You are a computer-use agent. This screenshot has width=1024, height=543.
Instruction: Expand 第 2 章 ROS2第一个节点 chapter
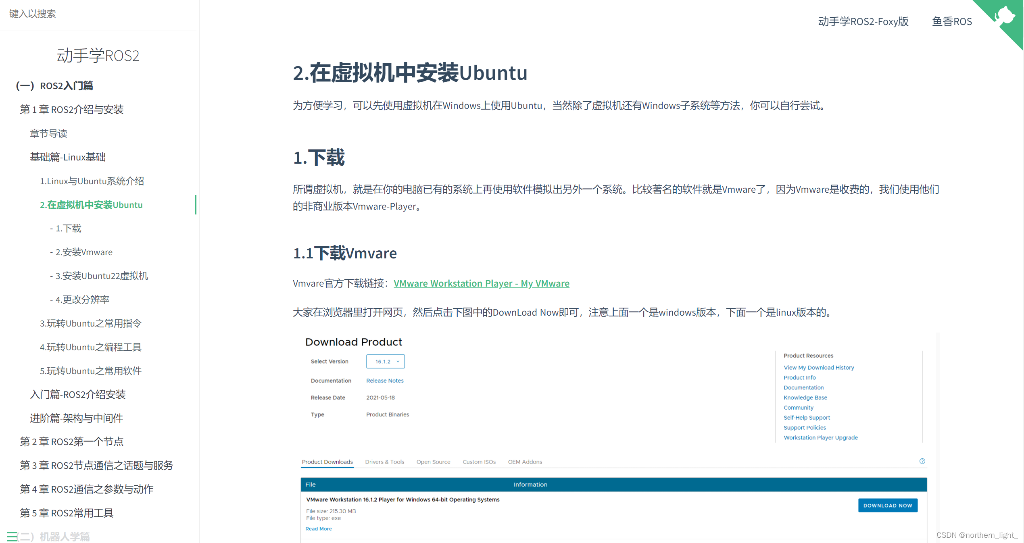(x=72, y=441)
